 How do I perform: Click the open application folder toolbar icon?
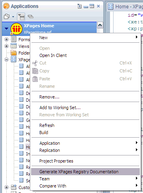(7, 17)
